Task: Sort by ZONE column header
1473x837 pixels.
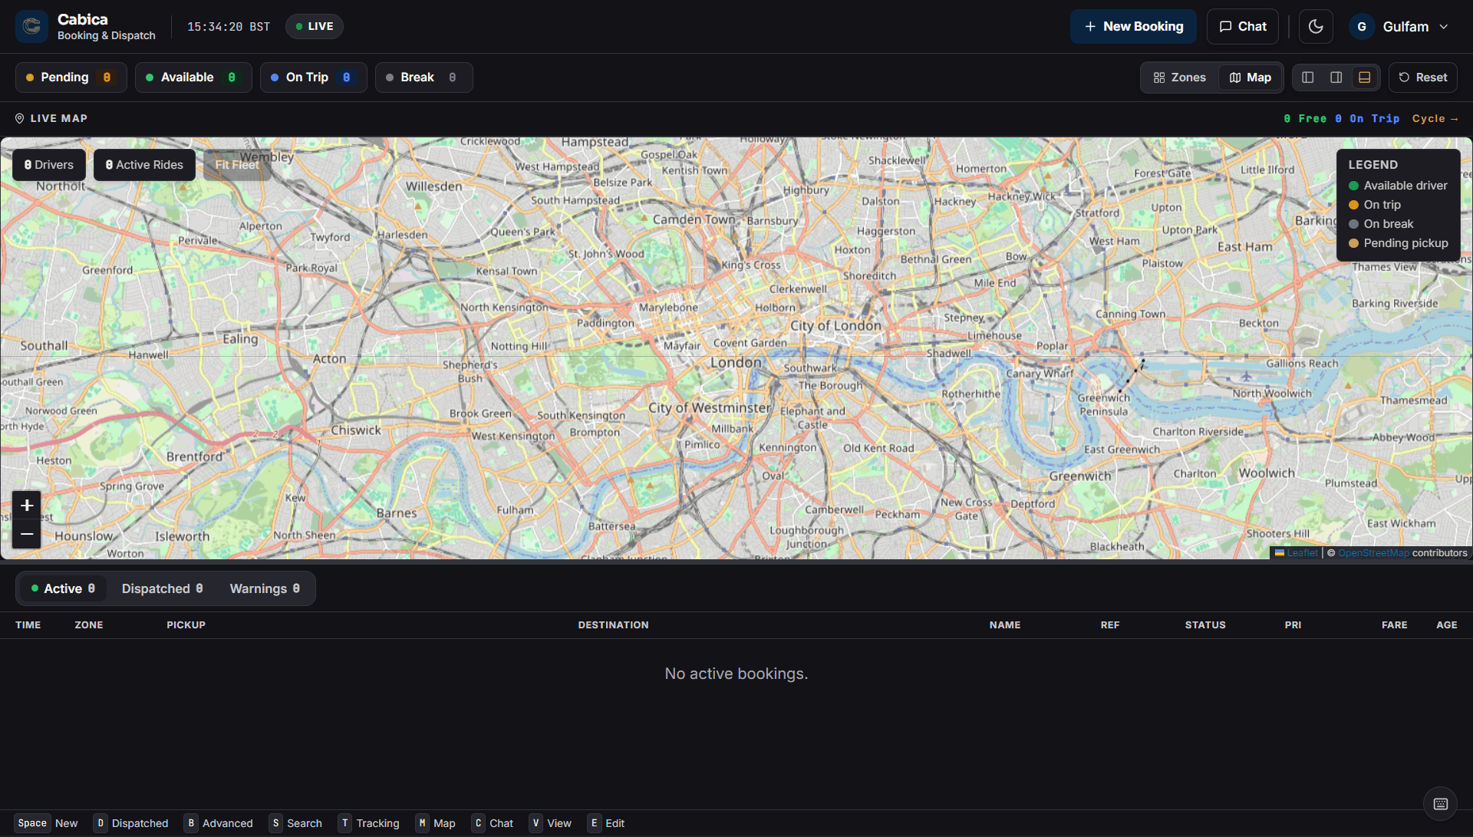Action: tap(88, 625)
